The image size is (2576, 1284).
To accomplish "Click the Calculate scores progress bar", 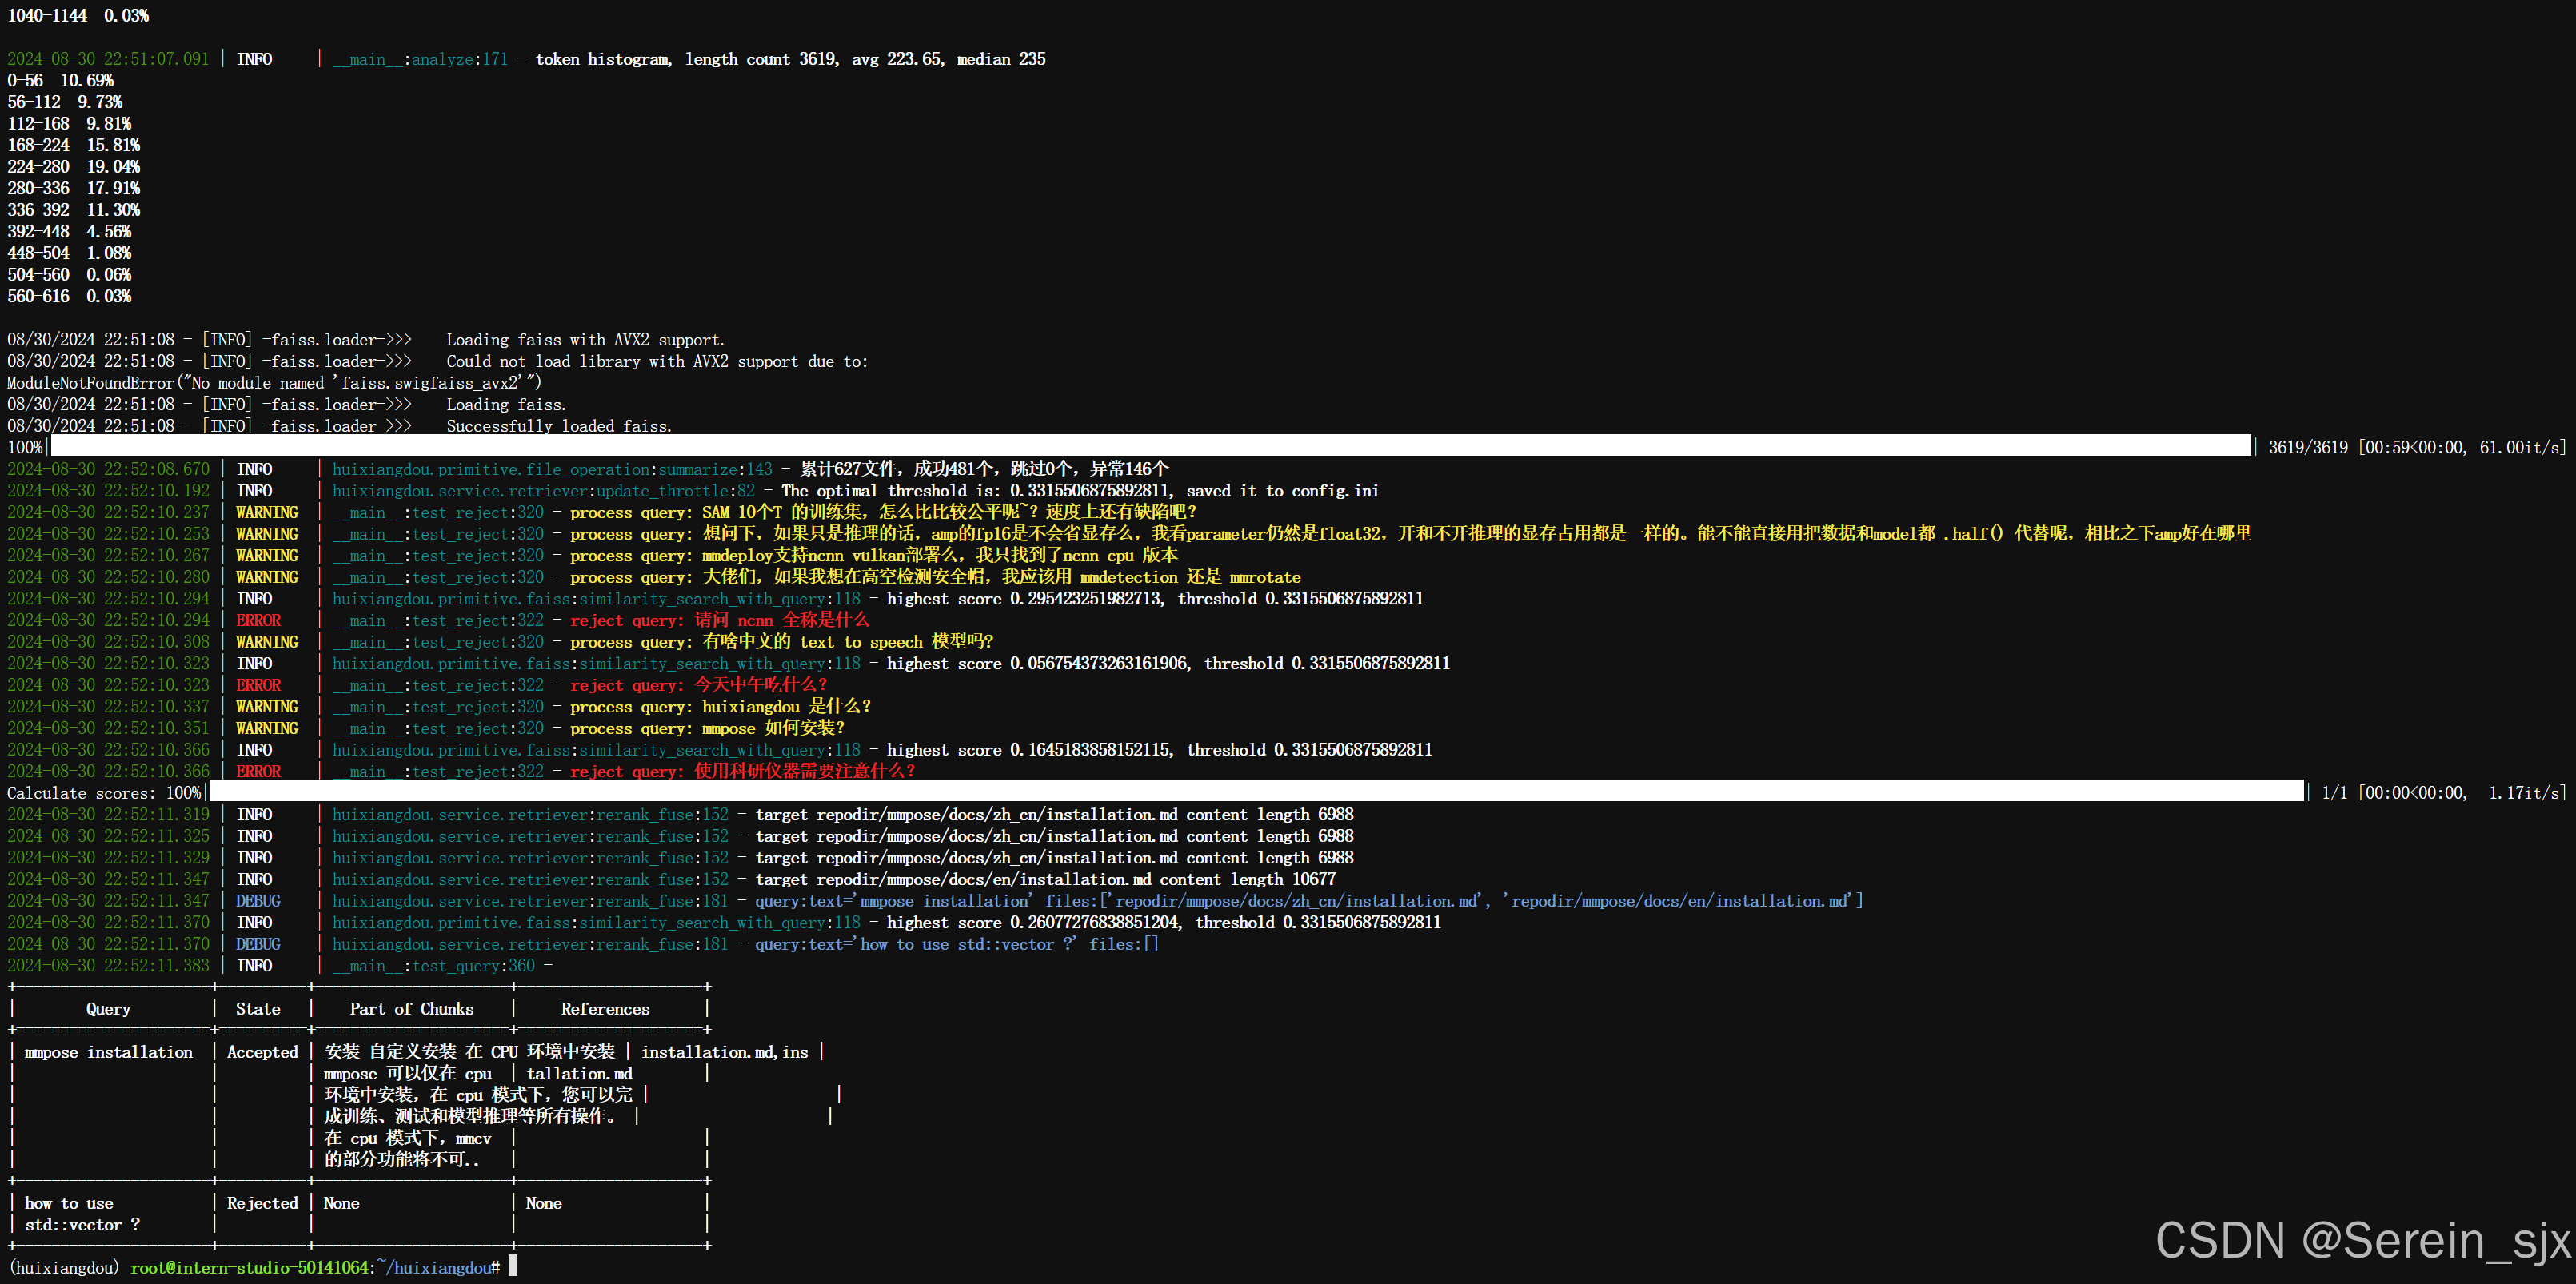I will pos(1255,792).
